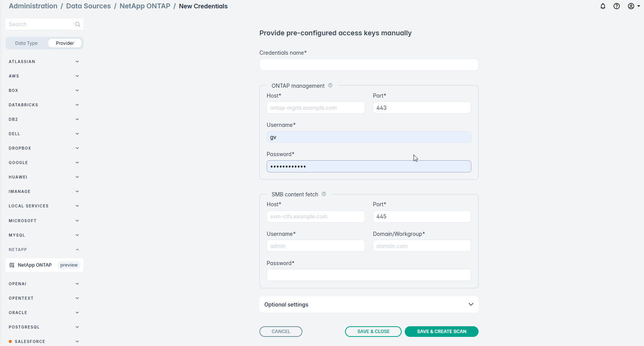Click the ONTAP Username field containing gv
The width and height of the screenshot is (644, 346).
369,137
